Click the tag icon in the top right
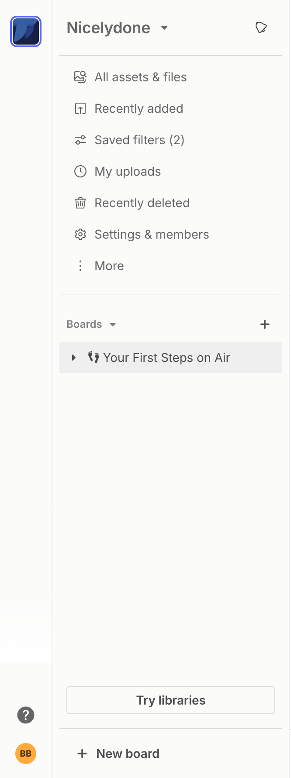The image size is (291, 778). coord(261,28)
